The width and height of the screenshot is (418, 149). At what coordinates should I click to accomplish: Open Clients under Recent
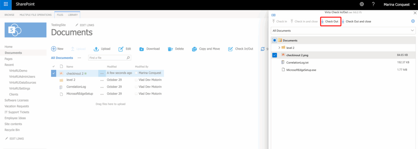pos(13,94)
